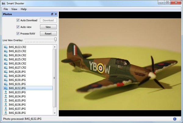Open the View menu

coord(14,9)
